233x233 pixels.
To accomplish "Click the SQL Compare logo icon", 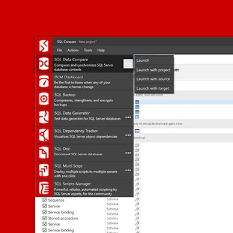I will [x=44, y=46].
